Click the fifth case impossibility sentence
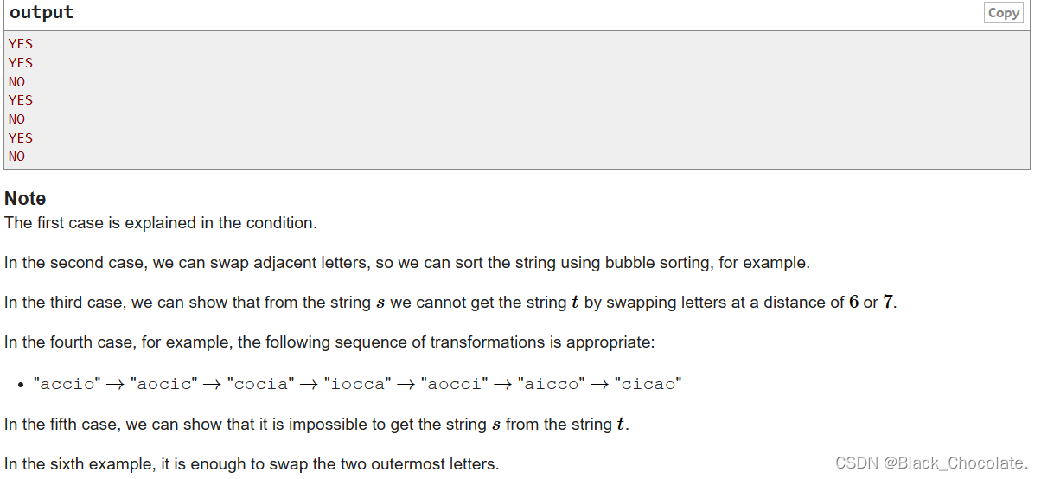 point(316,425)
